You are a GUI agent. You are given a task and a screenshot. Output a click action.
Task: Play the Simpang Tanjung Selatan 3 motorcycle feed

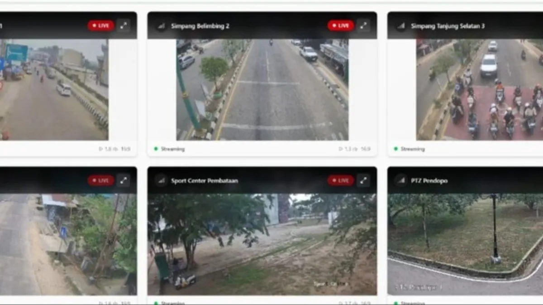[480, 89]
